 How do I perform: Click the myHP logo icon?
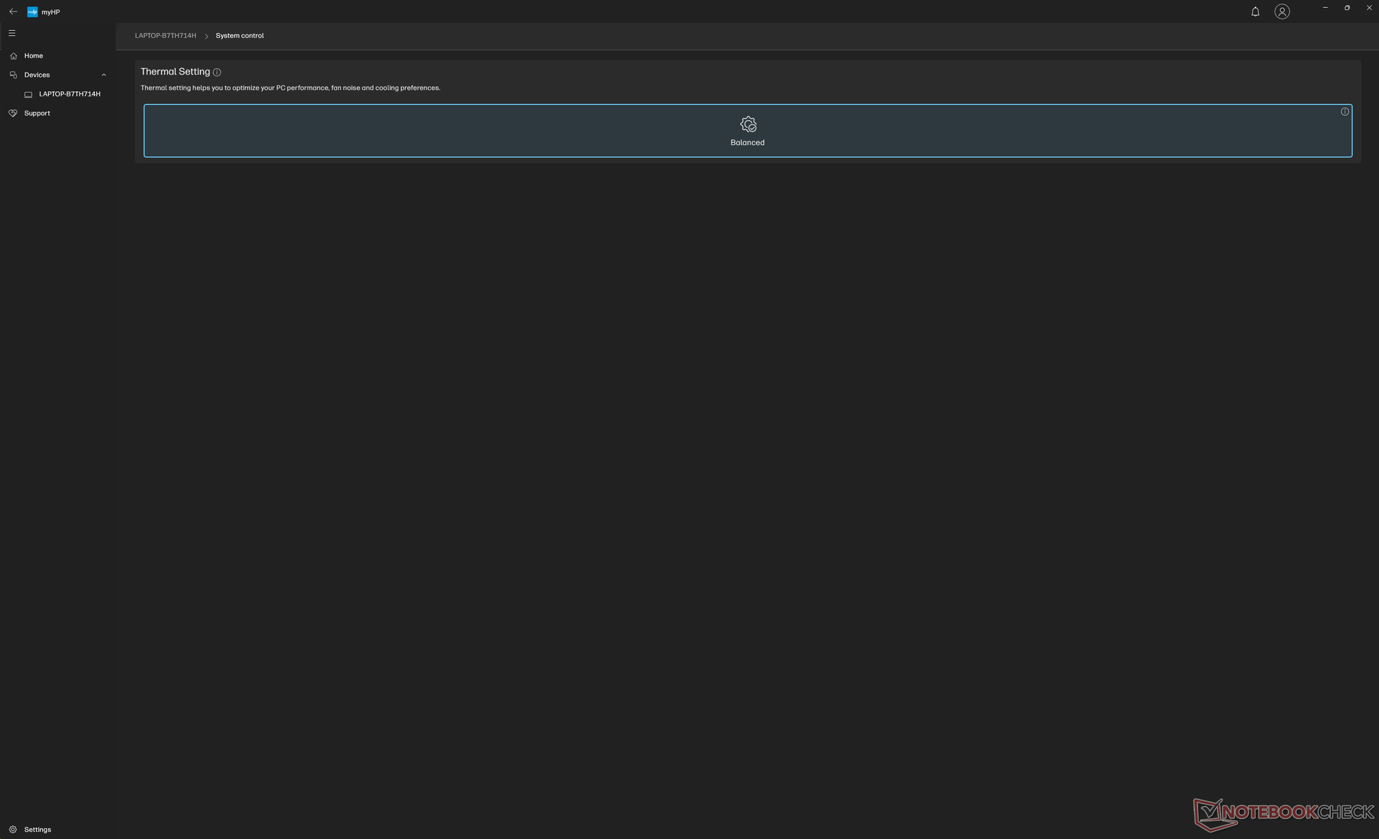(x=32, y=11)
